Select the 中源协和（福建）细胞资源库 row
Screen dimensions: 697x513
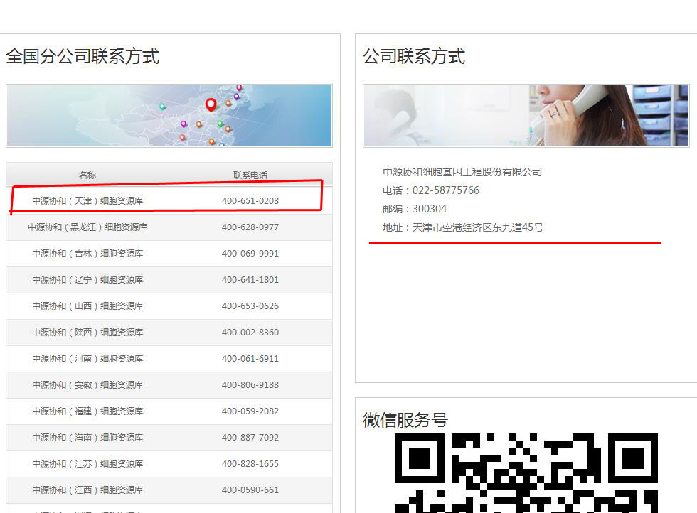[x=90, y=411]
